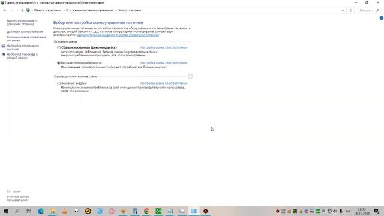The height and width of the screenshot is (216, 384).
Task: Open volume control speaker icon in tray
Action: pos(335,211)
